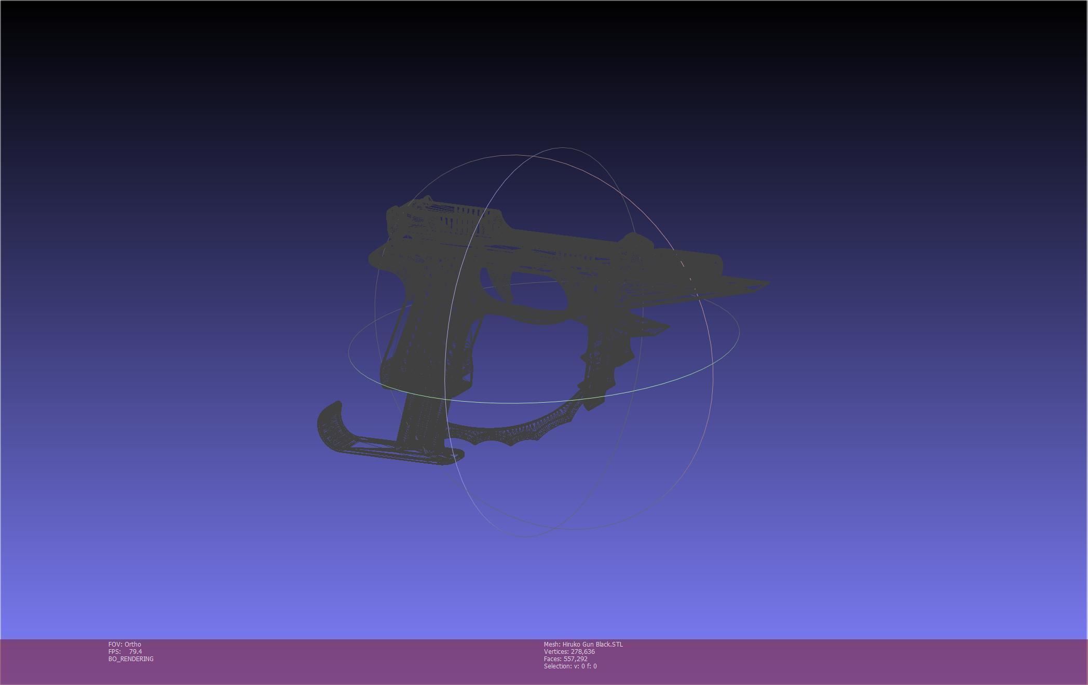Click the 'Vertices: 278,636' info text
The height and width of the screenshot is (685, 1088).
[569, 651]
